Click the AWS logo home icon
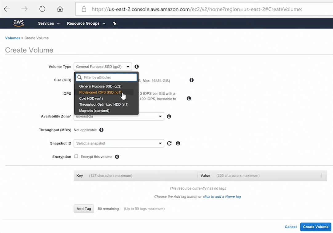The width and height of the screenshot is (333, 233). coord(18,23)
